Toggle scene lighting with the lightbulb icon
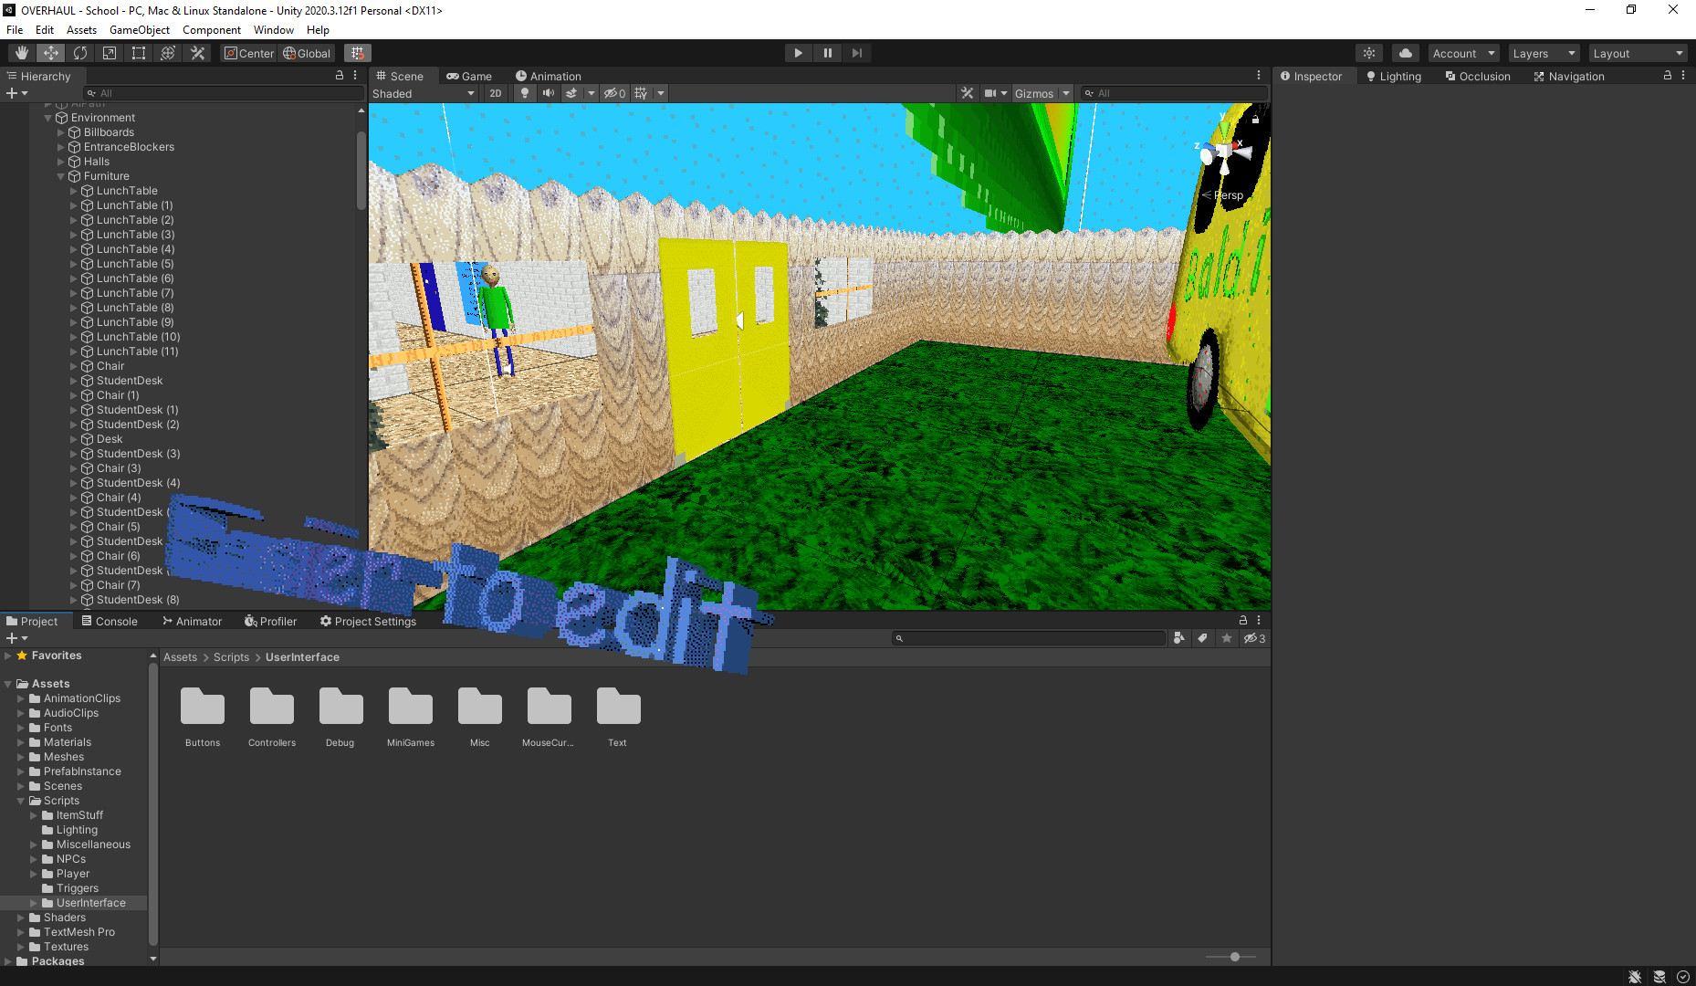 (x=524, y=93)
